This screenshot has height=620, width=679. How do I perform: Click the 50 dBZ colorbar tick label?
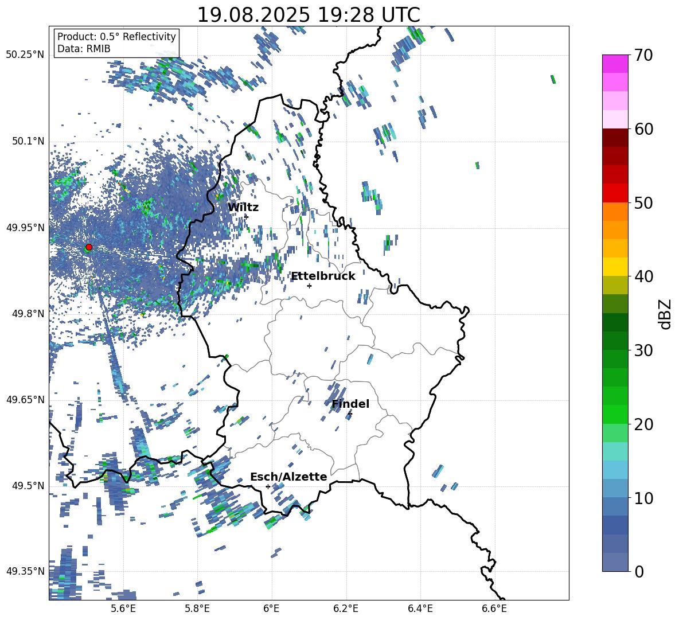click(x=643, y=202)
